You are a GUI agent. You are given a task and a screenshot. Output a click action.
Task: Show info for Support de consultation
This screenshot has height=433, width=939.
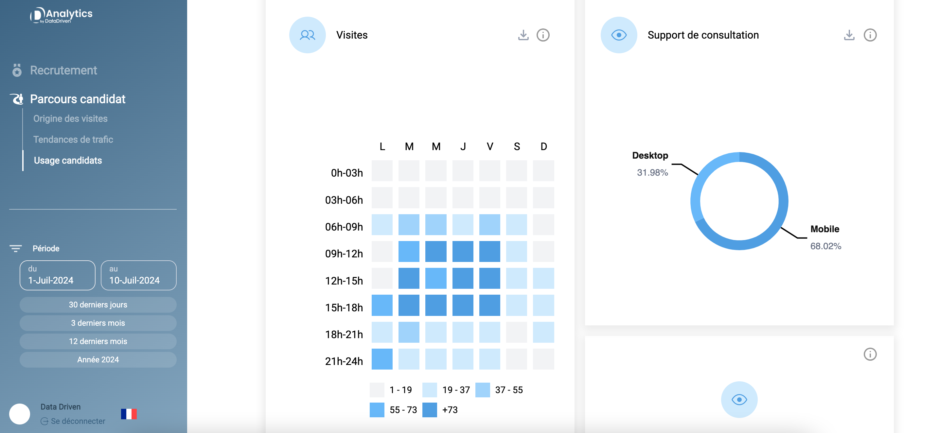870,35
